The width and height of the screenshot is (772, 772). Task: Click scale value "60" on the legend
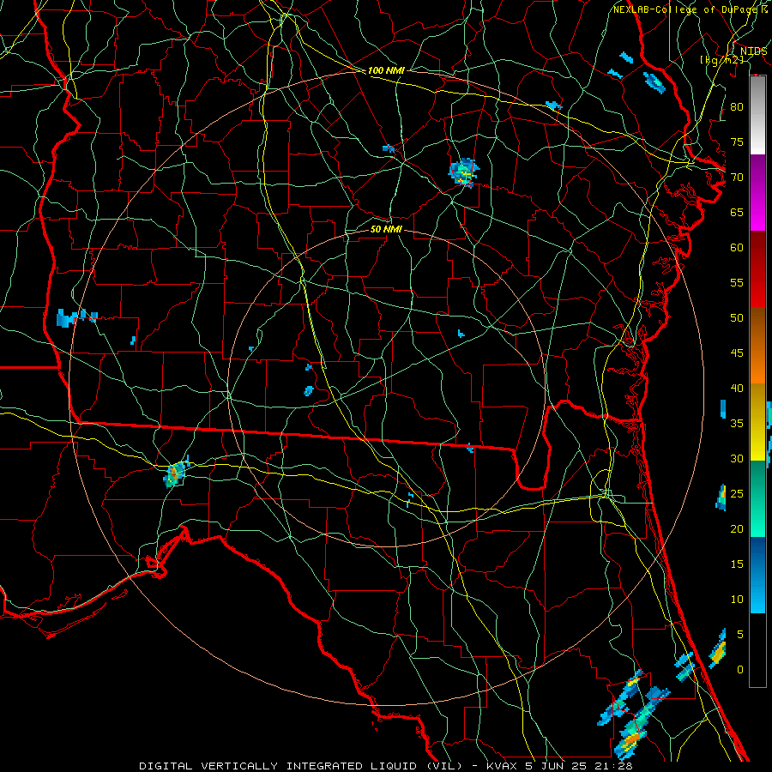tap(737, 248)
